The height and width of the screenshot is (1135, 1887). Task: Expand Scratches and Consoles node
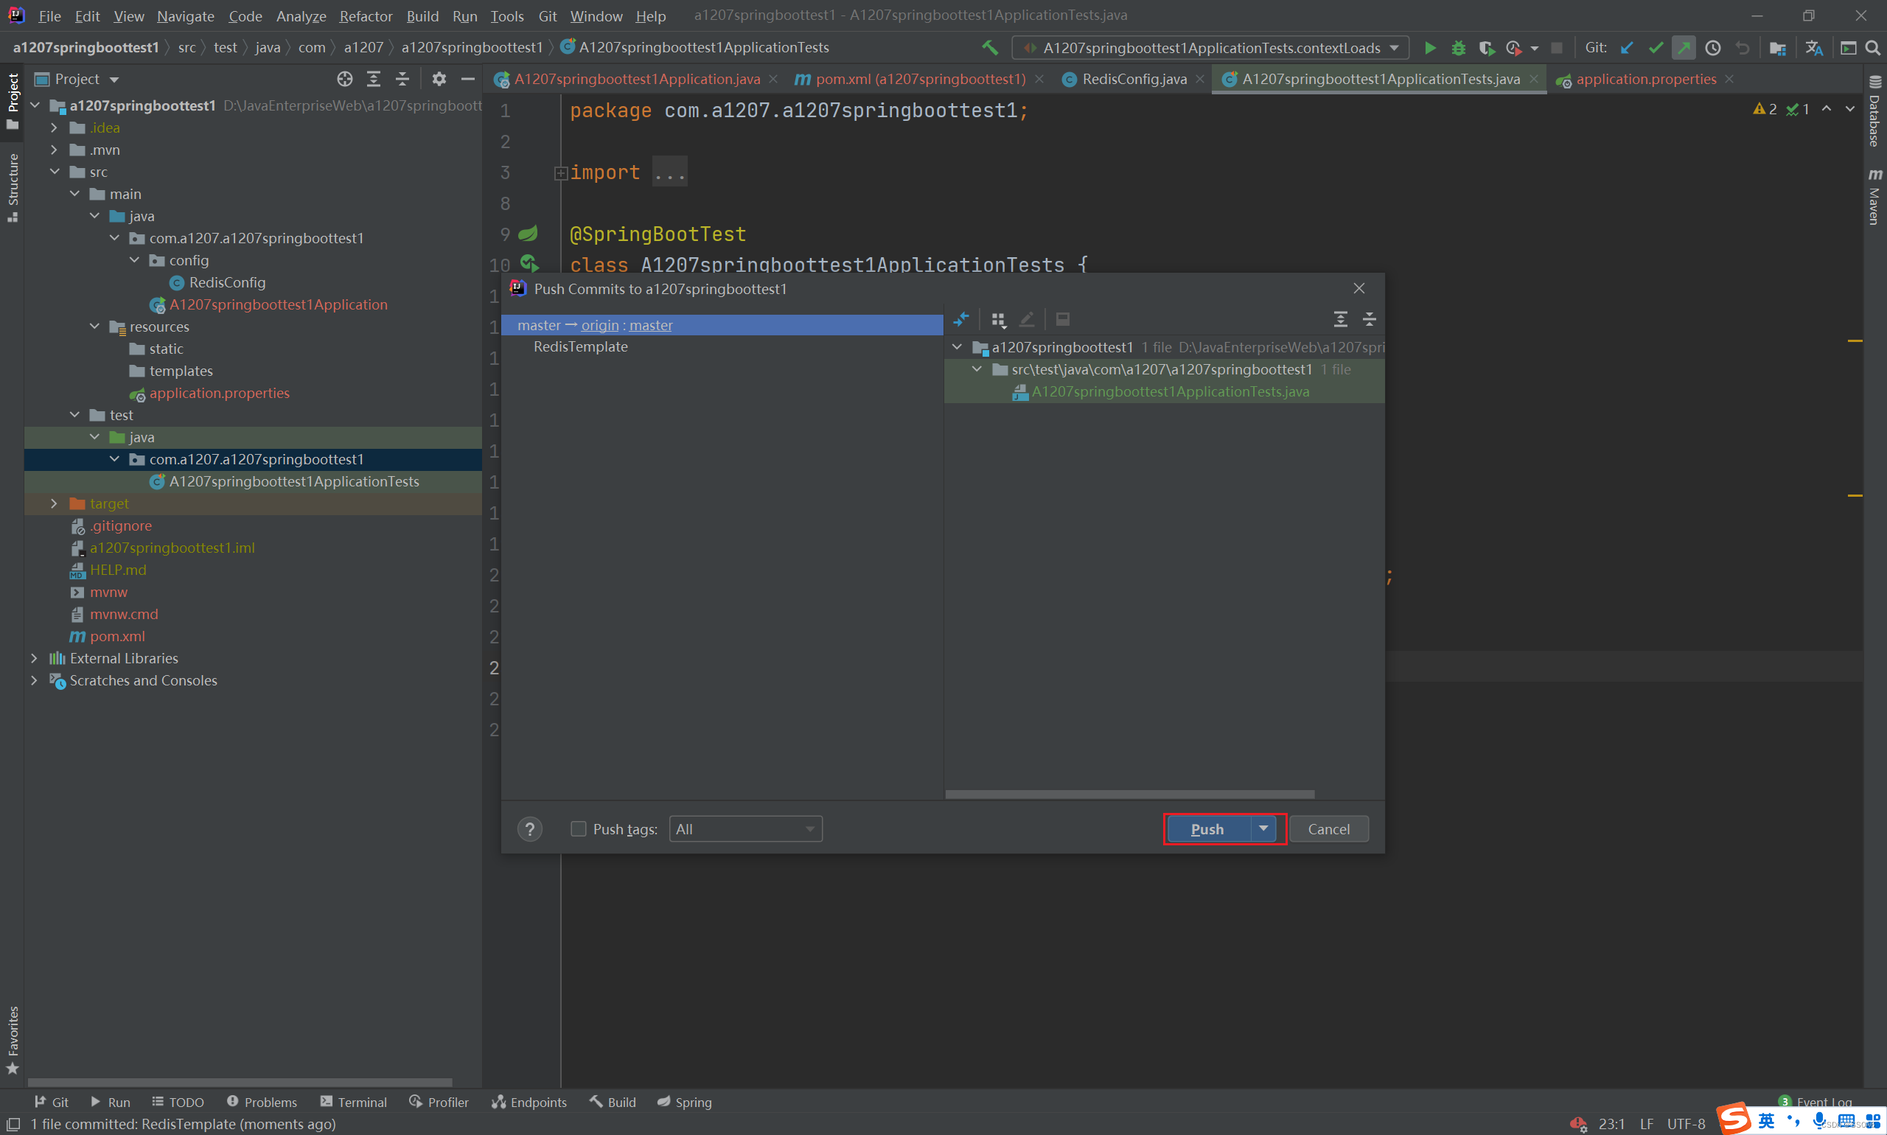34,680
